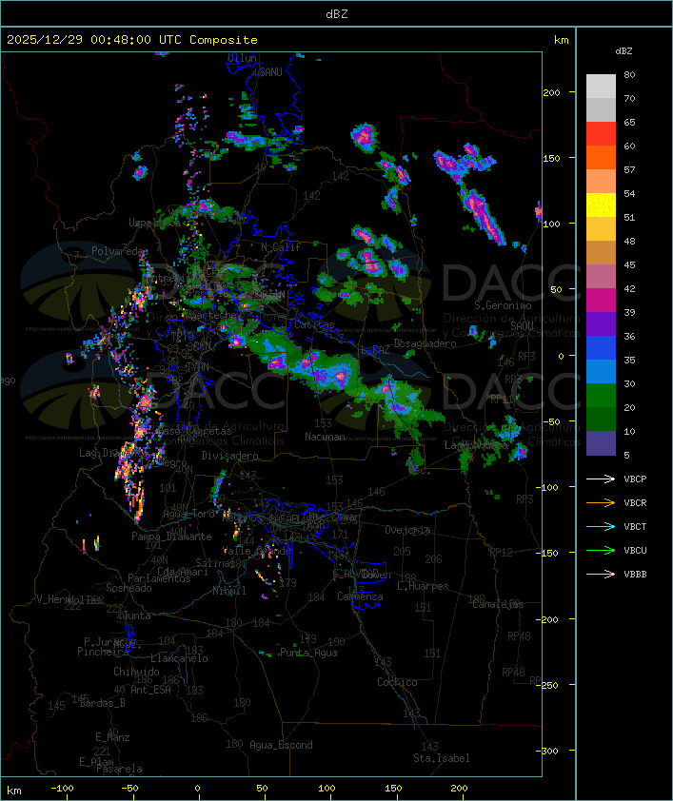Click the 'Pasarela' map label
673x801 pixels.
[x=119, y=769]
